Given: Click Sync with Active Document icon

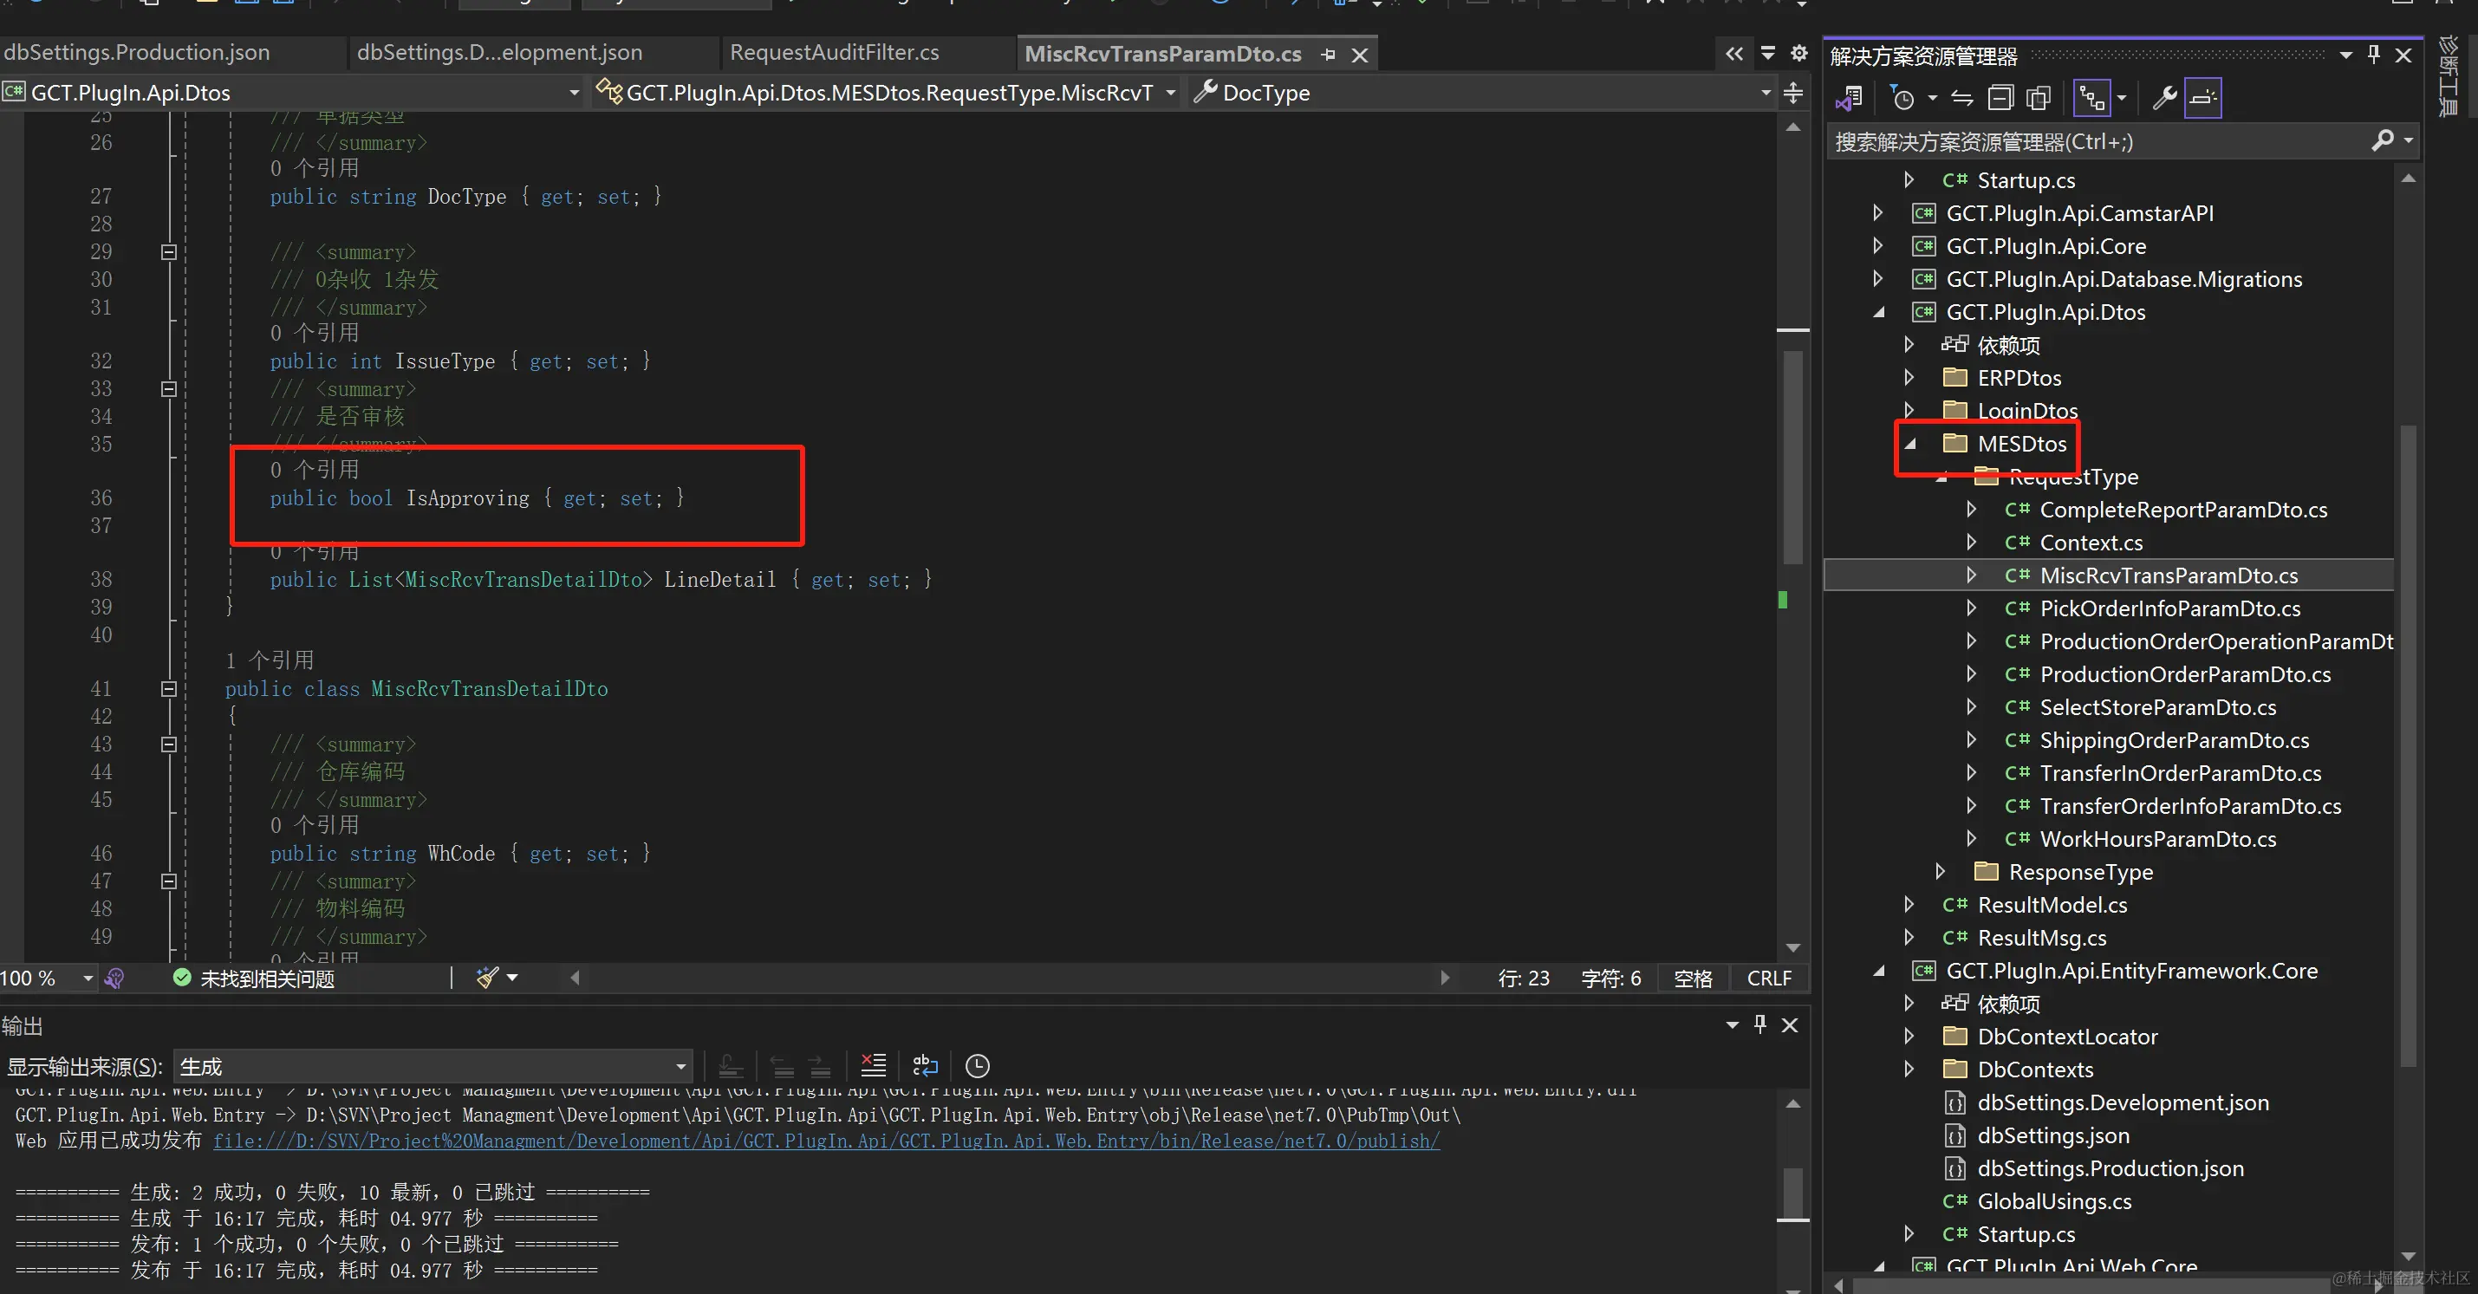Looking at the screenshot, I should (1961, 98).
